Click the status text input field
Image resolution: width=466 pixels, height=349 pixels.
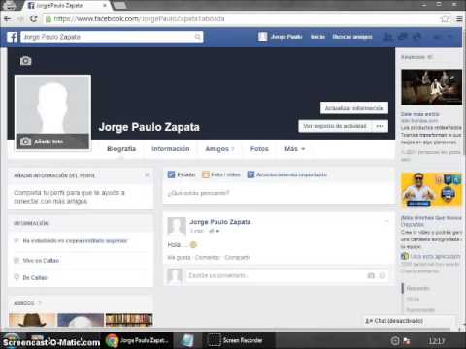pos(279,193)
